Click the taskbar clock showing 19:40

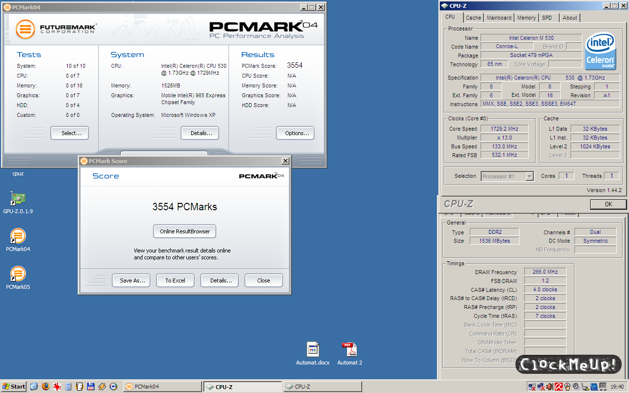617,387
